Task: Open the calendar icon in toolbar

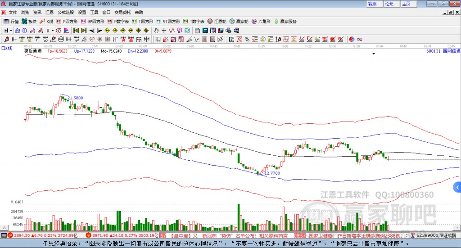Action: click(x=197, y=31)
